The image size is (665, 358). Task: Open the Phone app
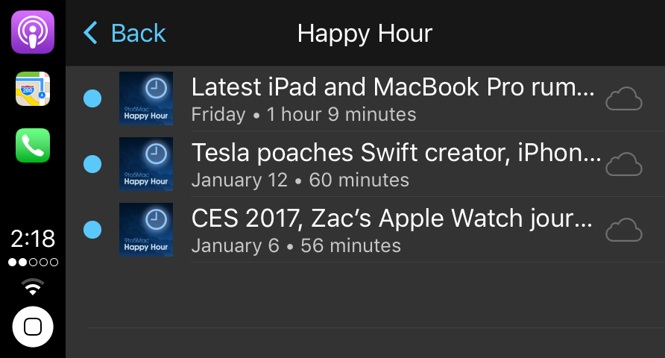click(x=33, y=145)
